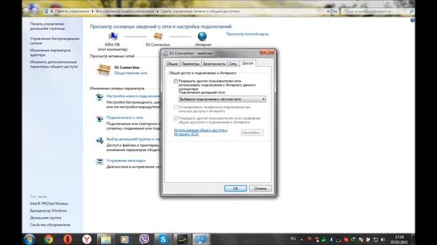
Task: Click the Отмена button
Action: point(260,189)
